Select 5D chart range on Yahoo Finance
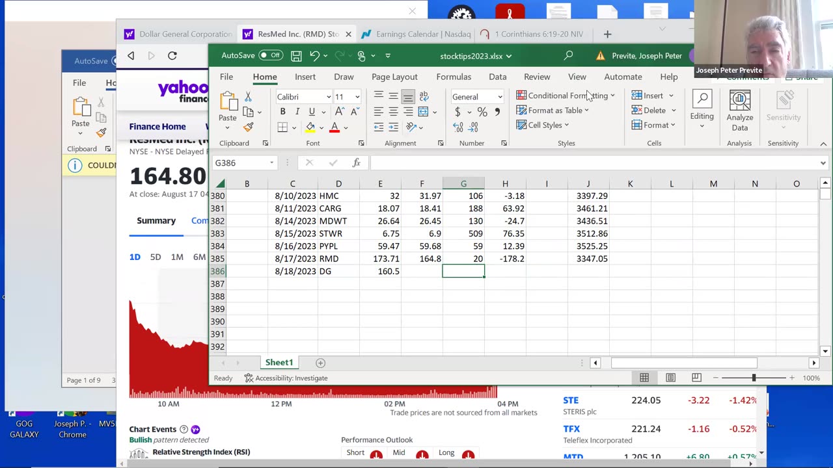 [x=156, y=257]
